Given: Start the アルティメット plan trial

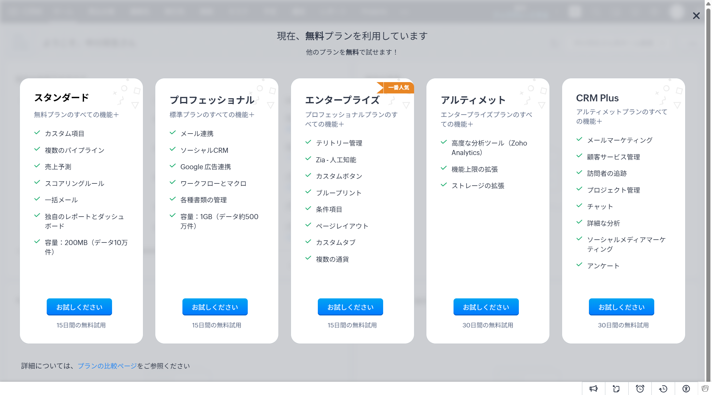Looking at the screenshot, I should click(486, 307).
